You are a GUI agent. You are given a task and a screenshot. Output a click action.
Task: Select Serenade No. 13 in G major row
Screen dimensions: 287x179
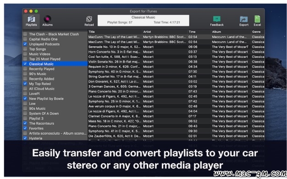176,47
